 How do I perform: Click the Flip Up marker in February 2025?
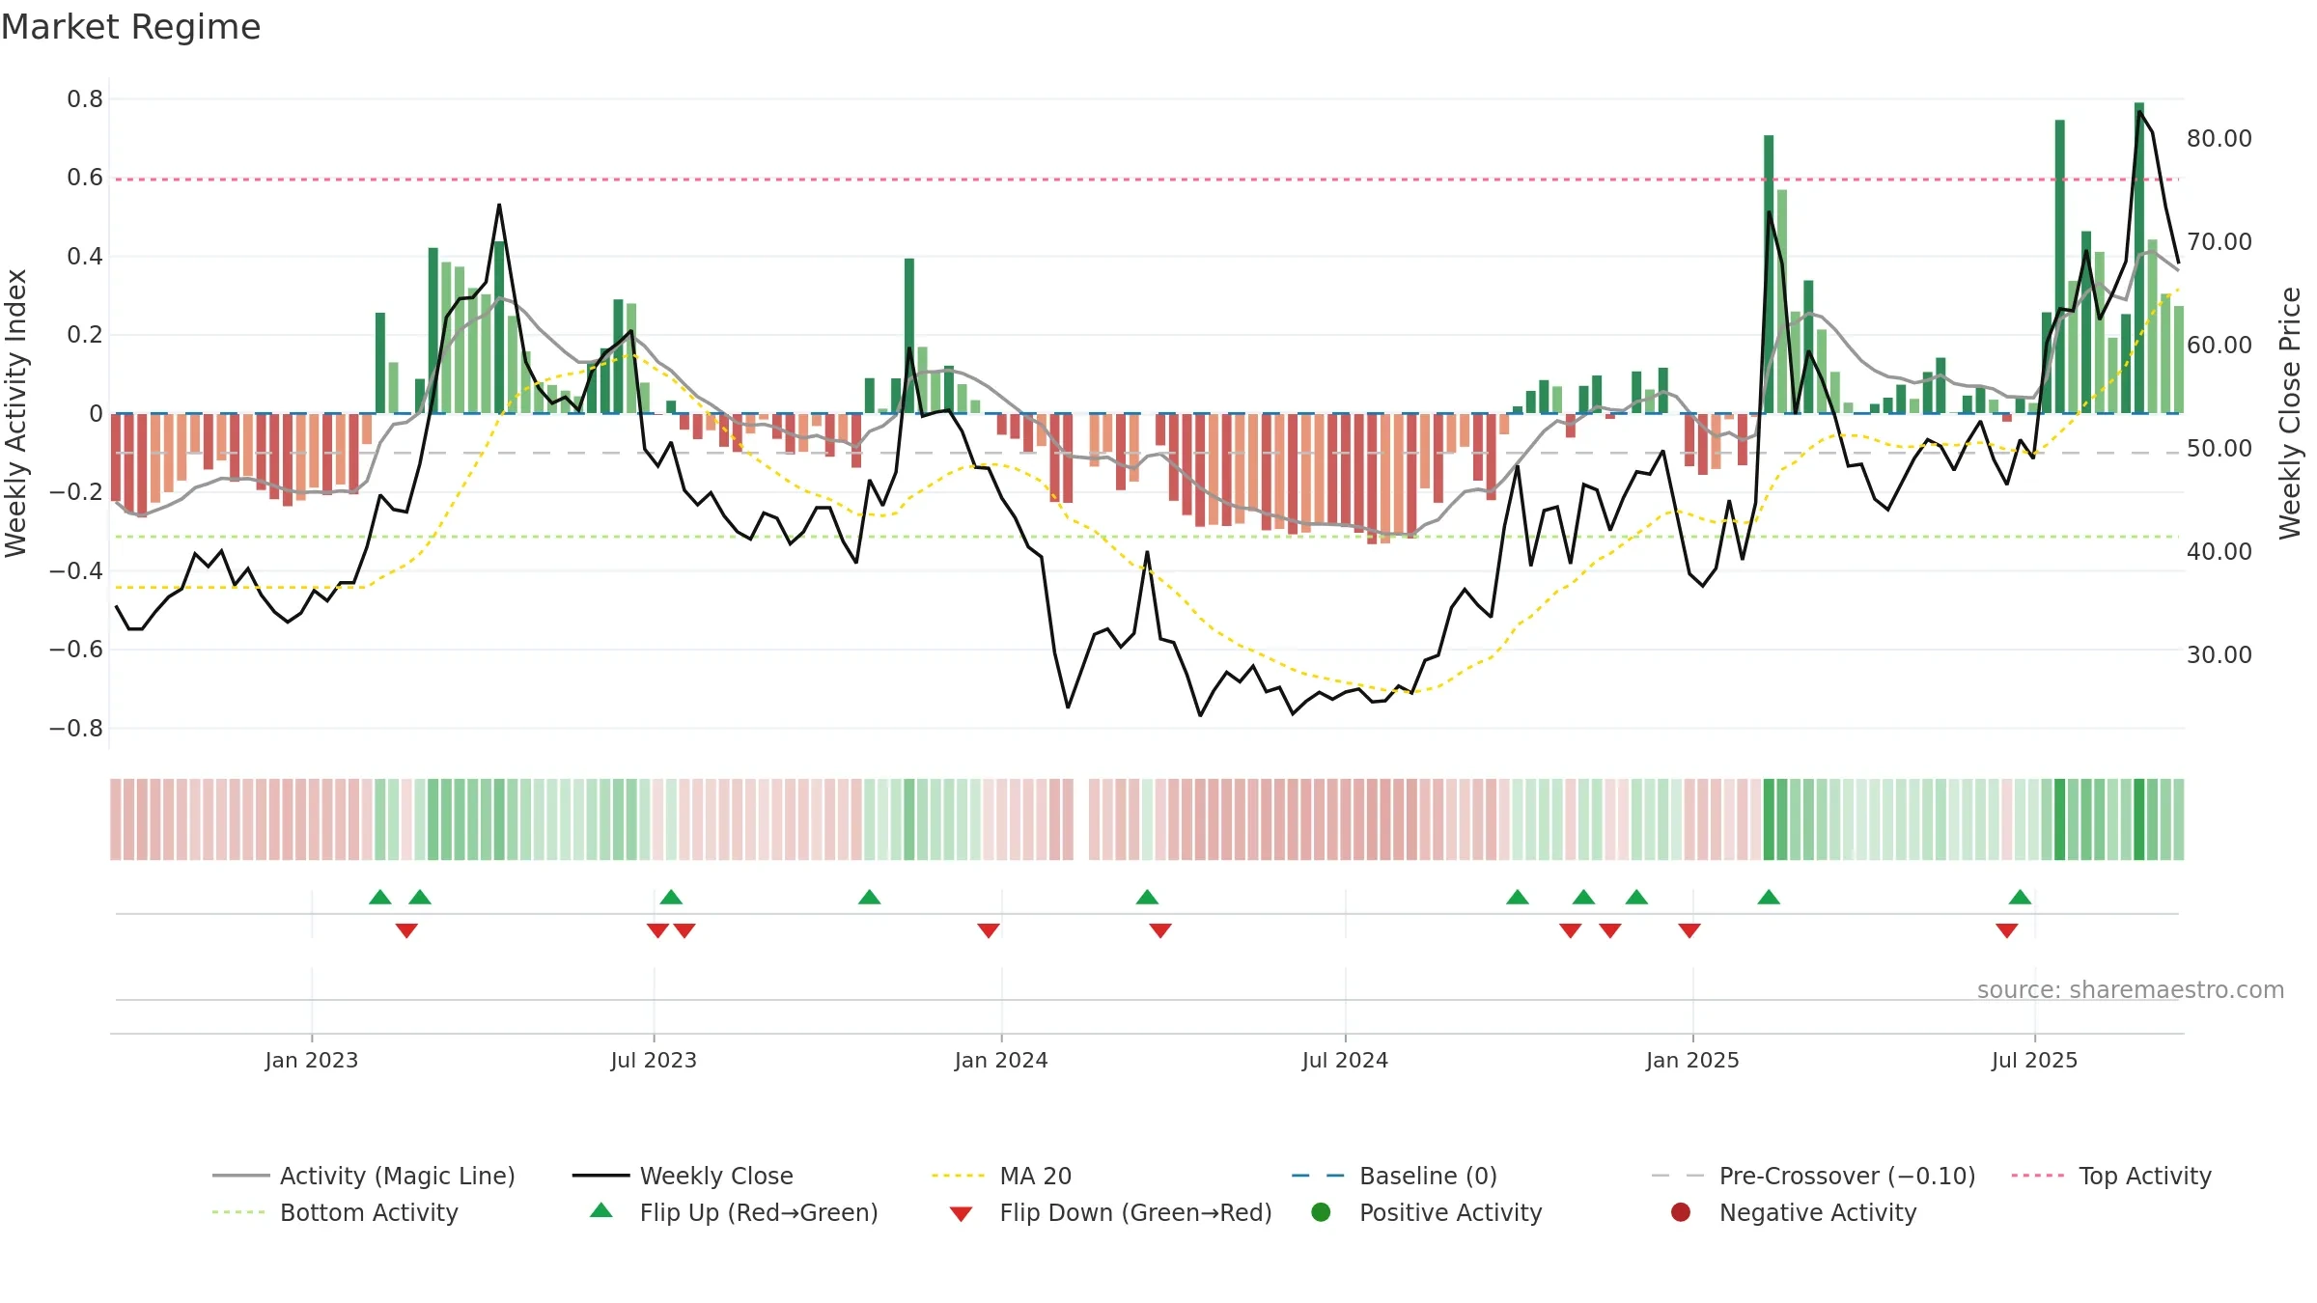(x=1769, y=897)
